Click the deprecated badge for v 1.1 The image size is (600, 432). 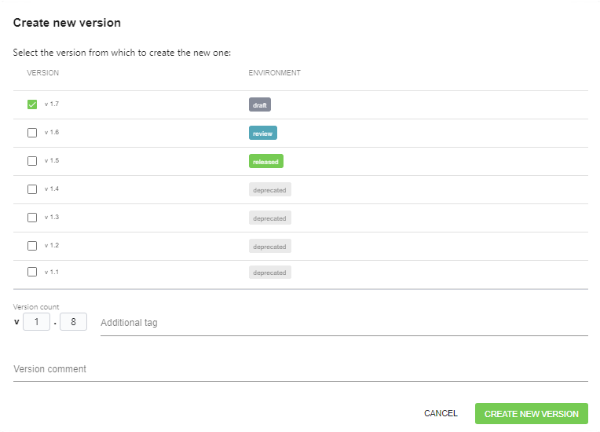point(269,273)
